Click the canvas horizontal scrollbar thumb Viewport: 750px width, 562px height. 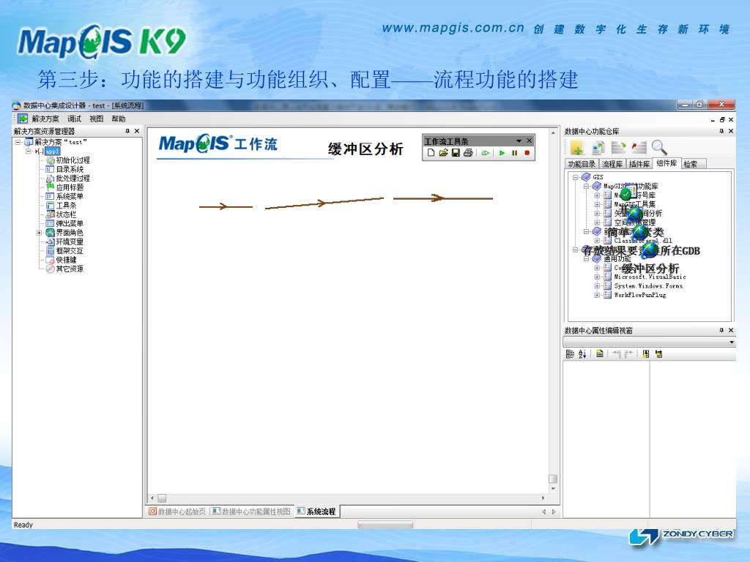[x=162, y=498]
